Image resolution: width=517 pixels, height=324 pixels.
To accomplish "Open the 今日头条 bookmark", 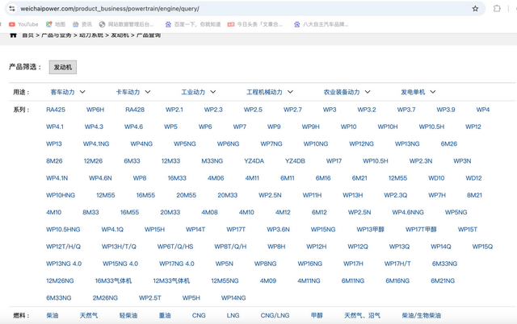I will [x=256, y=24].
